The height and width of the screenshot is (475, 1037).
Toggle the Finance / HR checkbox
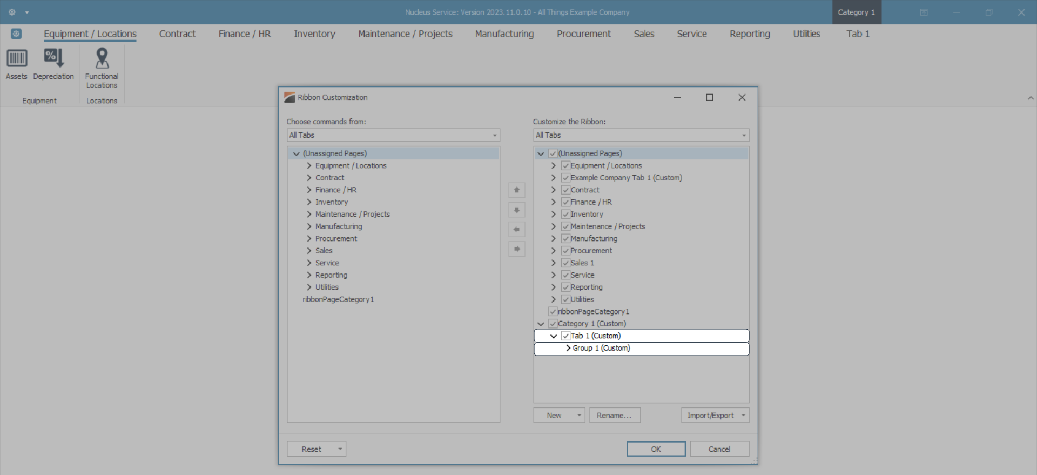565,202
